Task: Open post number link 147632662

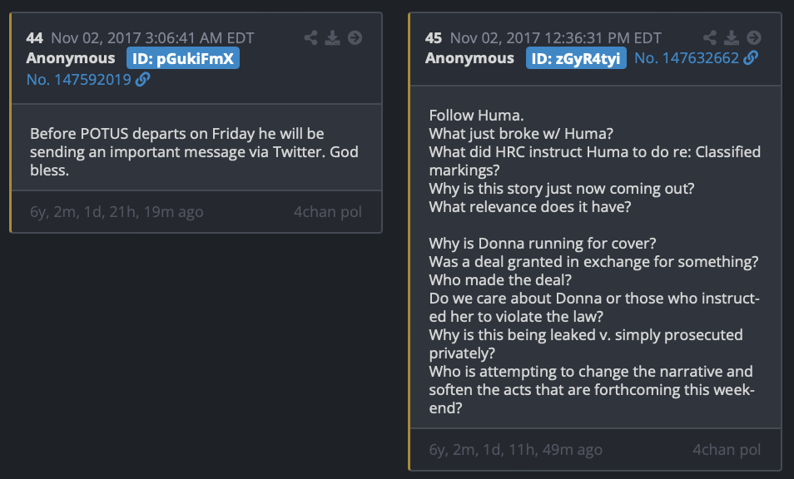Action: [x=687, y=58]
